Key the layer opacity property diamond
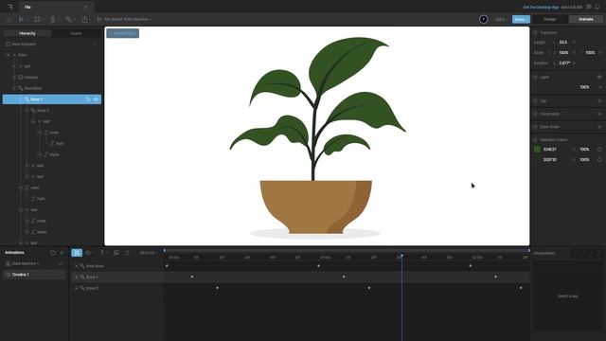This screenshot has height=341, width=606. click(x=600, y=87)
